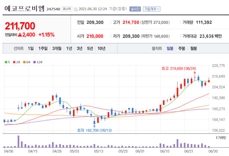Display the 10년 line chart
This screenshot has width=229, height=156.
pos(102,49)
